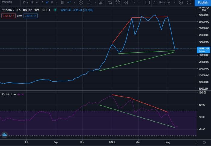This screenshot has width=211, height=146.
Task: Click the blue 34951.47 price box
Action: (30, 16)
